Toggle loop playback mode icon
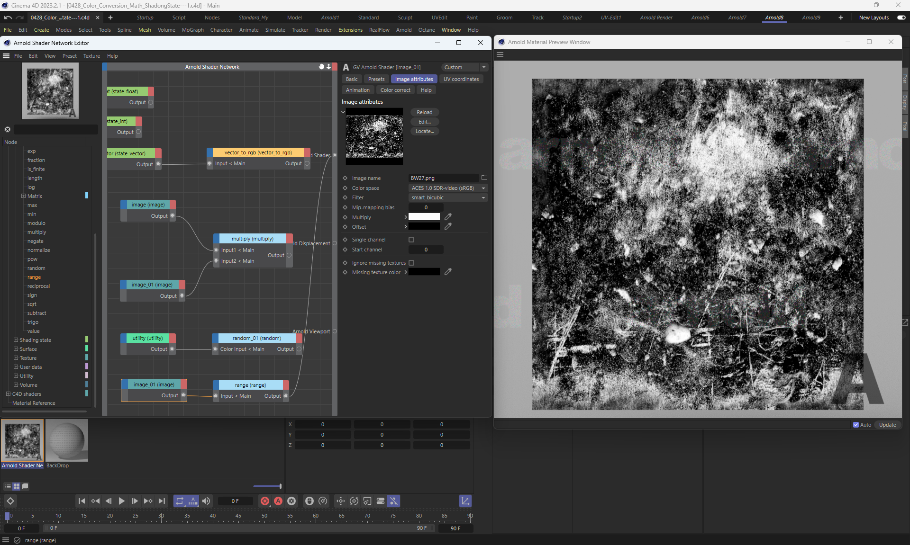Image resolution: width=910 pixels, height=545 pixels. [x=179, y=501]
